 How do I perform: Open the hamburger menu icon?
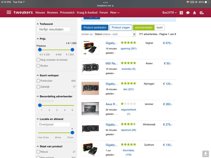pos(9,12)
